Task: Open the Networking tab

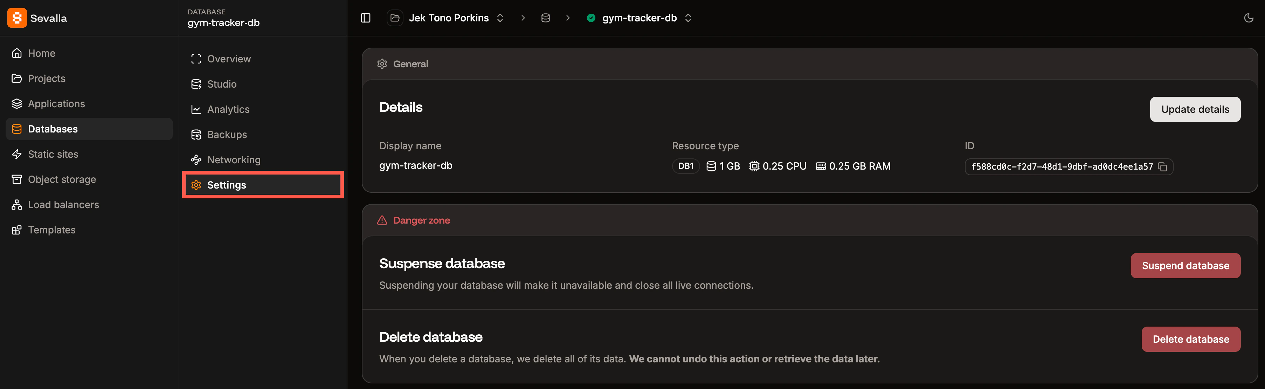Action: pos(263,159)
